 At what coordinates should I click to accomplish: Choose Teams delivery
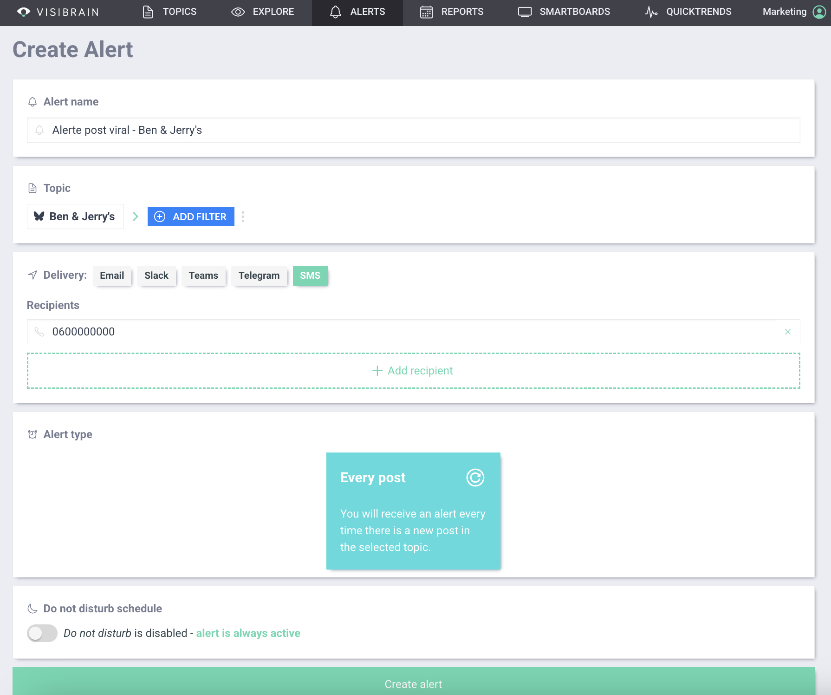point(203,275)
